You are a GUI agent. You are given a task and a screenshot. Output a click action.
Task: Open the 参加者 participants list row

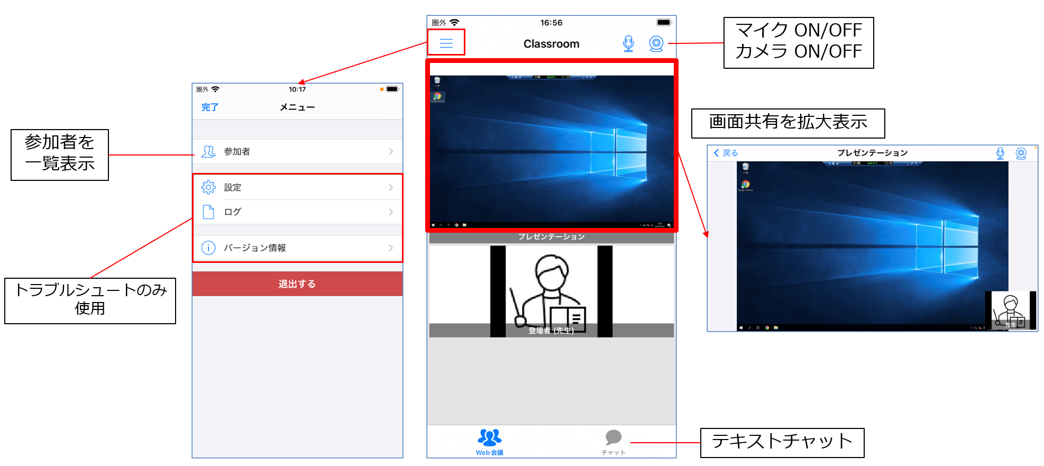point(297,151)
